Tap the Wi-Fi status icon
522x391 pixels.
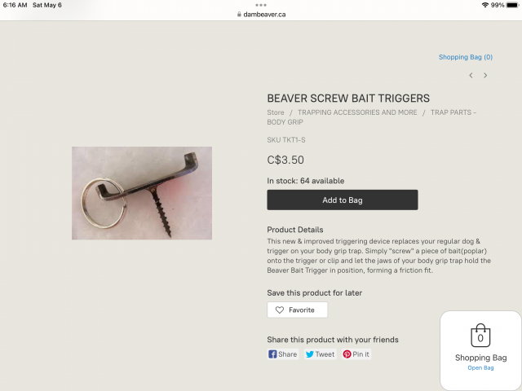click(x=485, y=5)
